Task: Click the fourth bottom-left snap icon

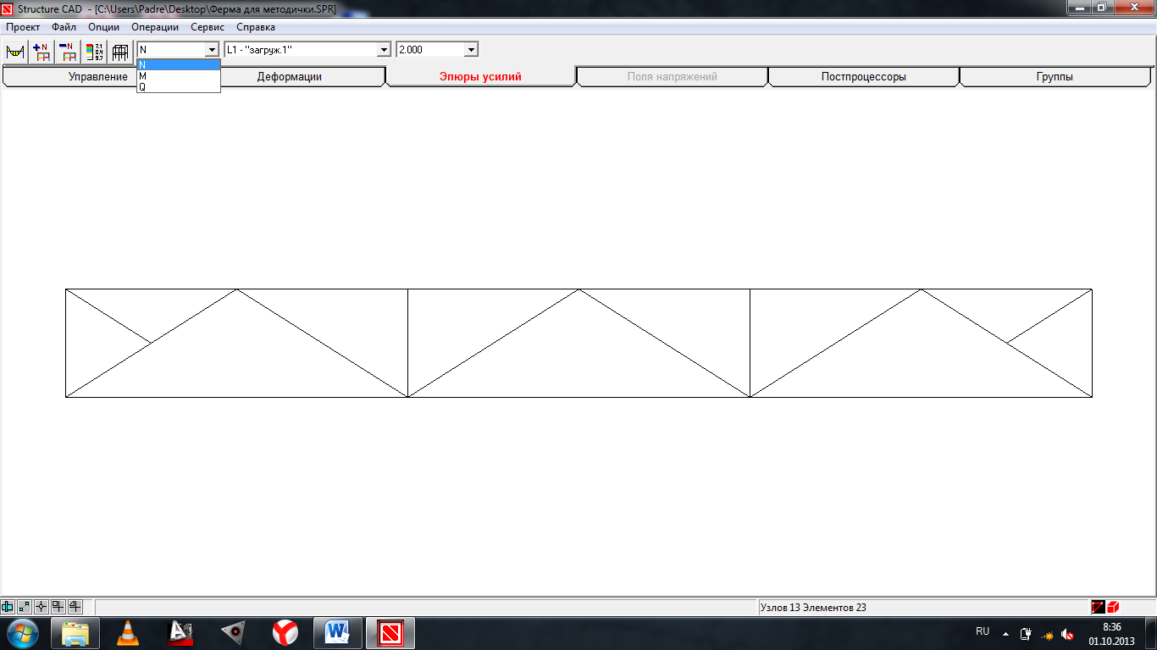Action: pyautogui.click(x=58, y=607)
